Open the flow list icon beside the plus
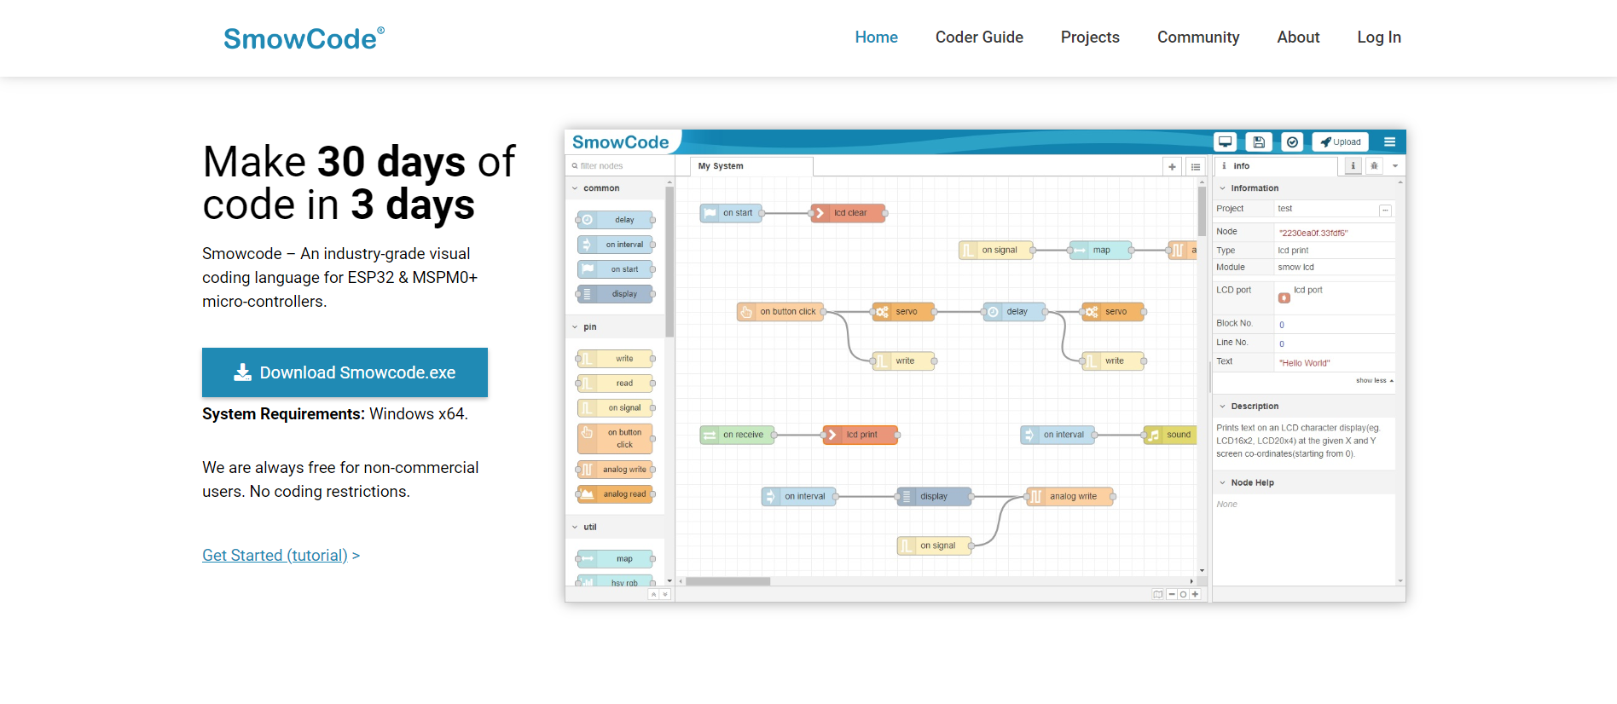1617x704 pixels. click(x=1196, y=167)
